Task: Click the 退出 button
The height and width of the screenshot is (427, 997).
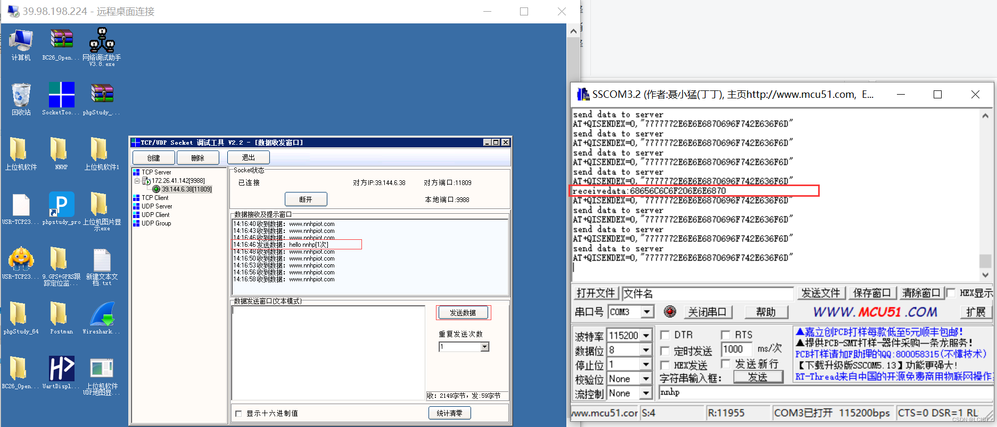Action: (x=249, y=157)
